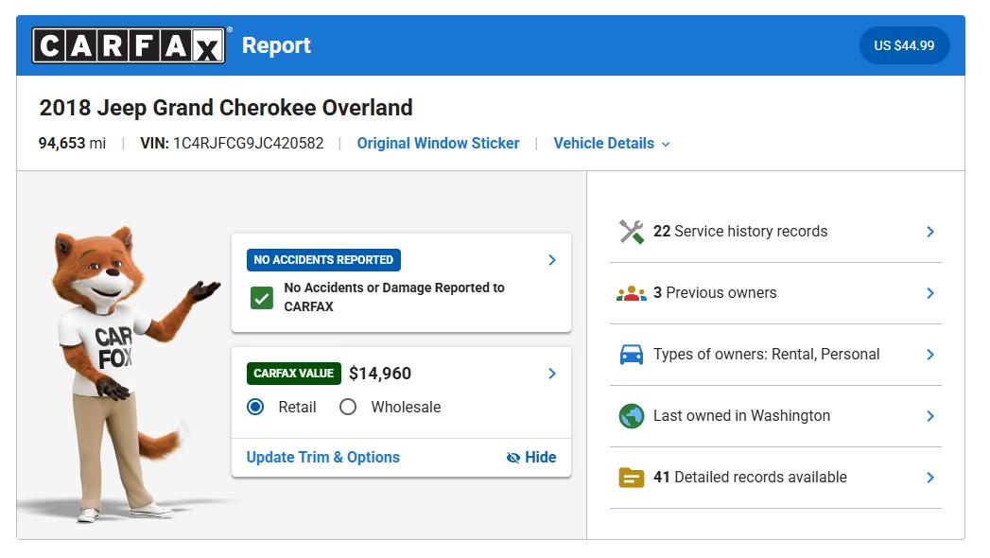Image resolution: width=990 pixels, height=558 pixels.
Task: Click the globe last owned icon
Action: tap(631, 416)
